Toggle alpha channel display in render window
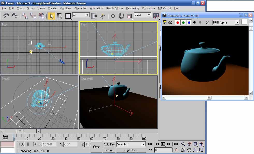The height and width of the screenshot is (154, 254). pyautogui.click(x=195, y=22)
